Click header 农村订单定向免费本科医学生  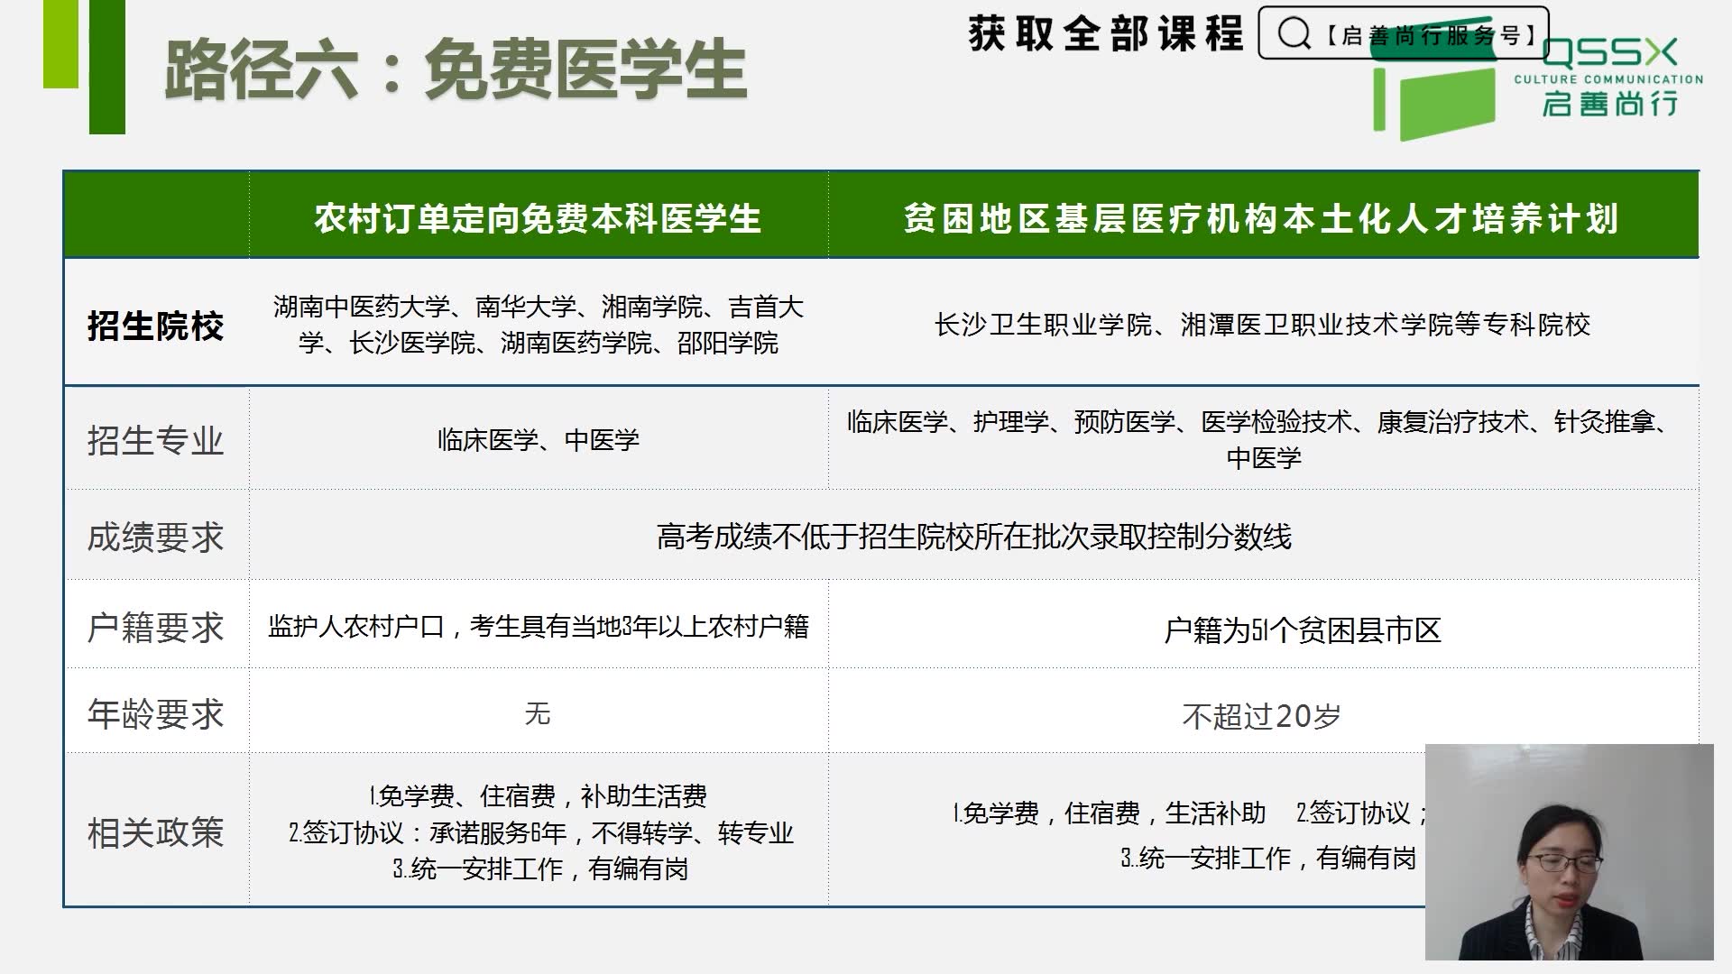539,218
